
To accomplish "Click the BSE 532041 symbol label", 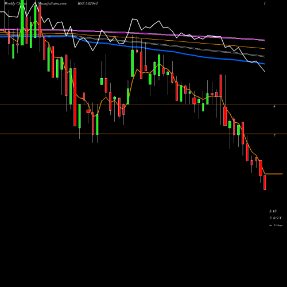I will coord(88,3).
